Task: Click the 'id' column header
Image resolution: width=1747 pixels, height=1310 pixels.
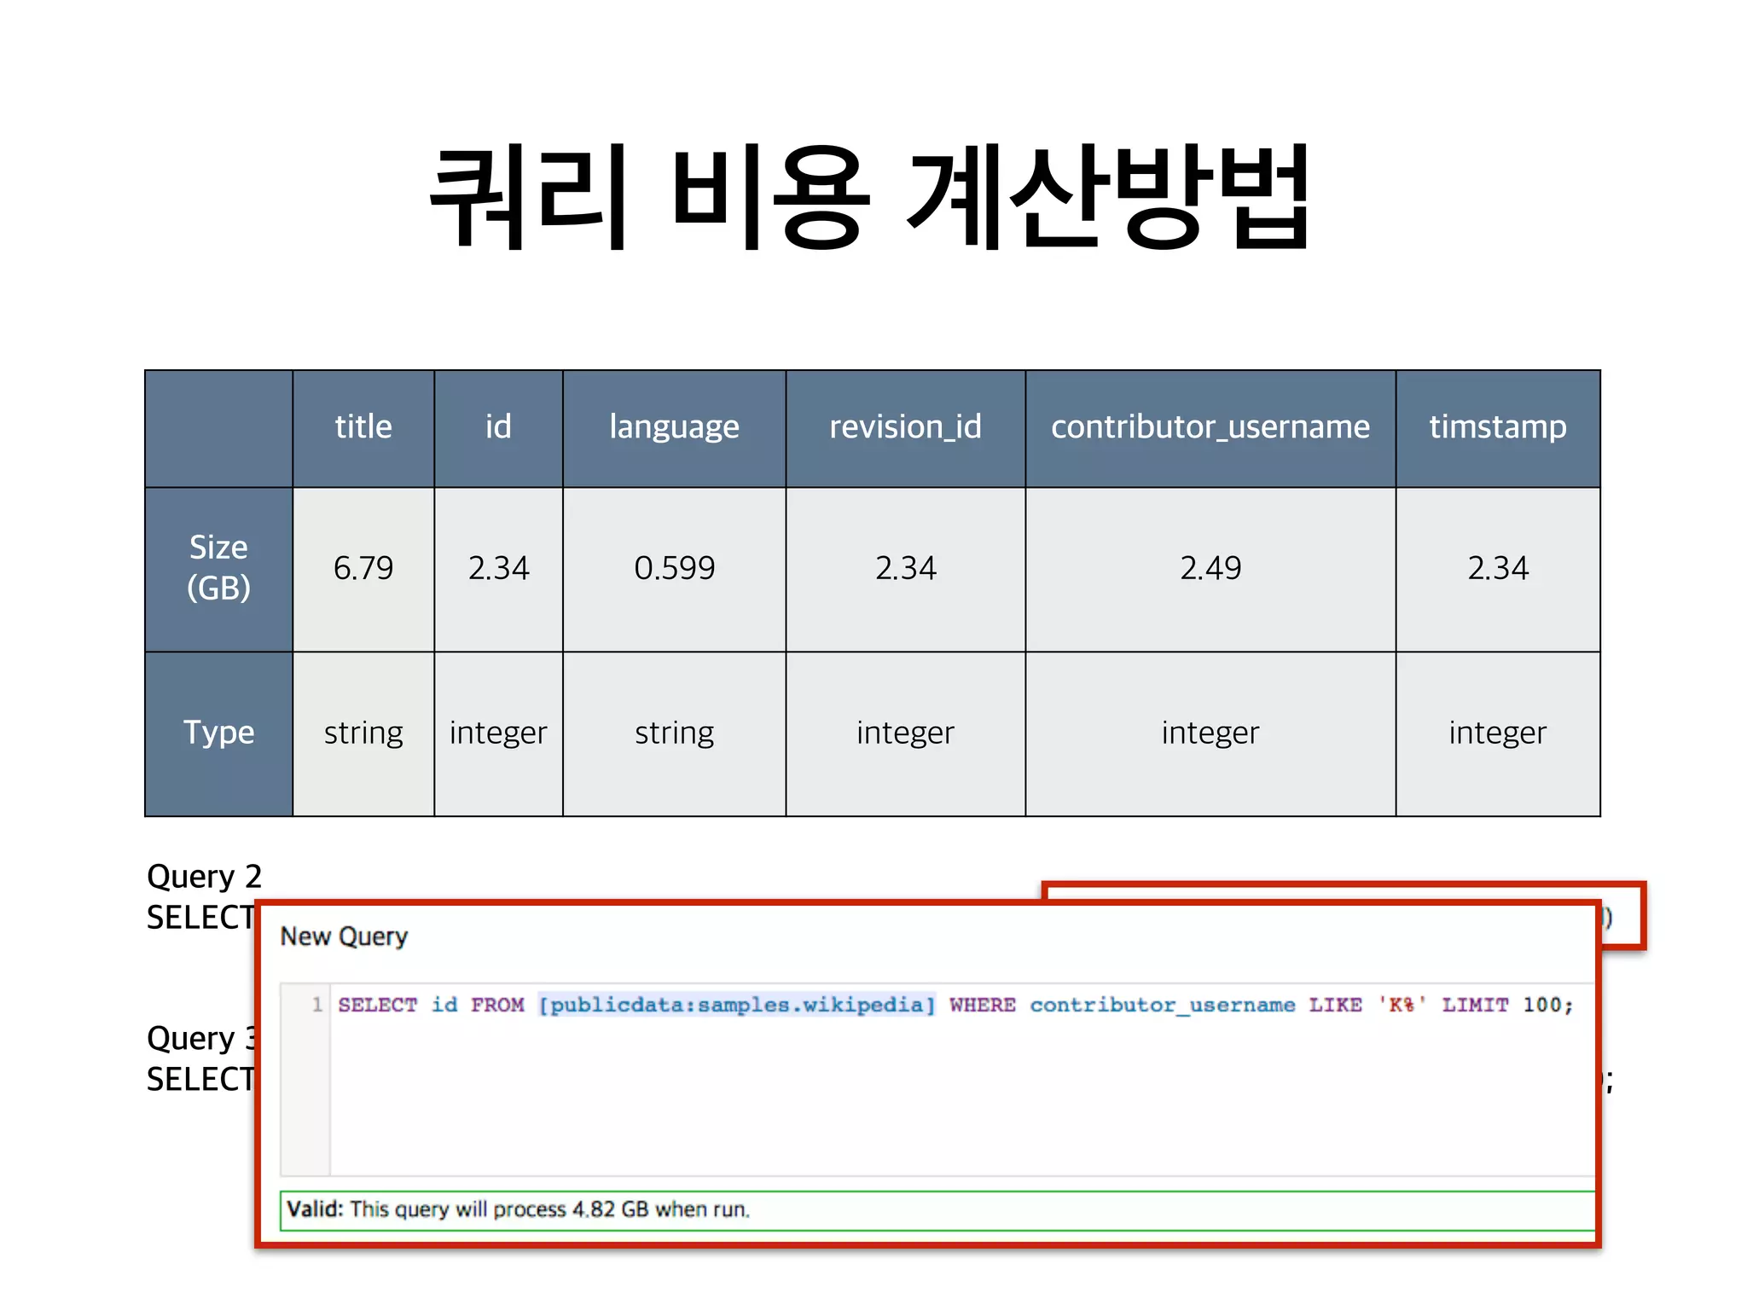Action: pyautogui.click(x=498, y=428)
